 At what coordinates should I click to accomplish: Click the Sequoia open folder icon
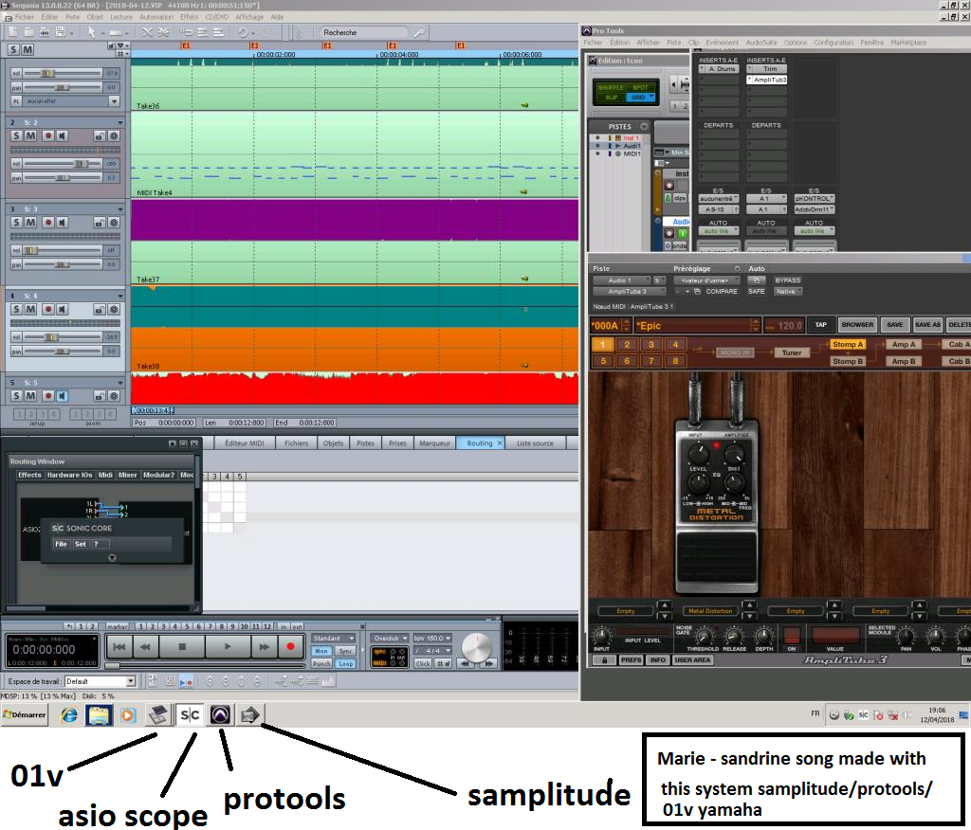click(29, 31)
